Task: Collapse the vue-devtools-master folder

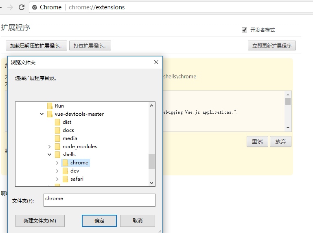Action: pyautogui.click(x=42, y=114)
